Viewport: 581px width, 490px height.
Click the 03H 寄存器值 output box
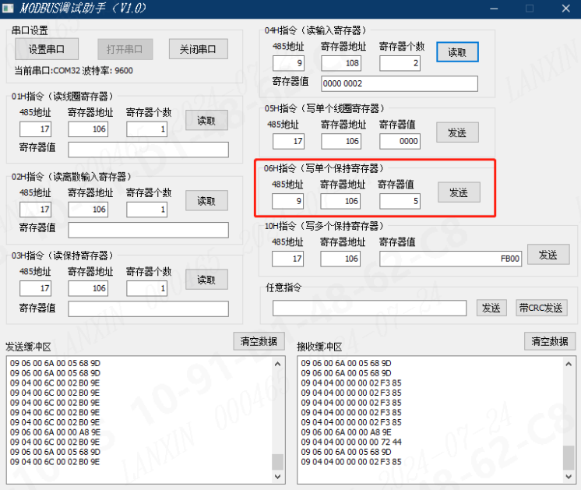tap(148, 308)
